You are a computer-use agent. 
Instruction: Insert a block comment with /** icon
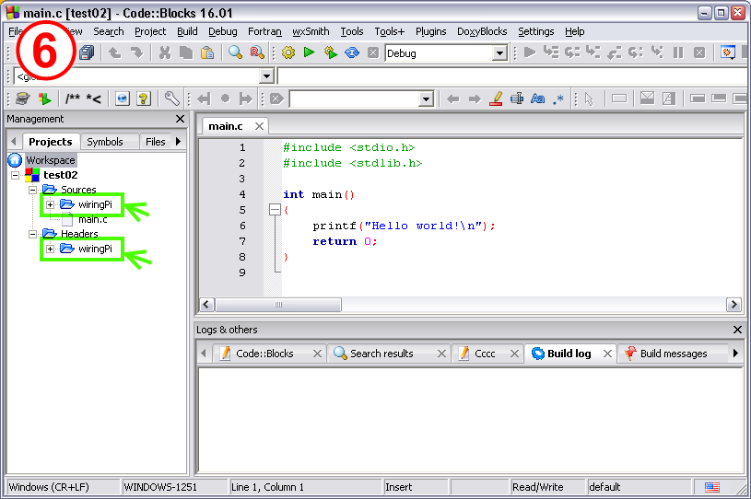point(72,99)
